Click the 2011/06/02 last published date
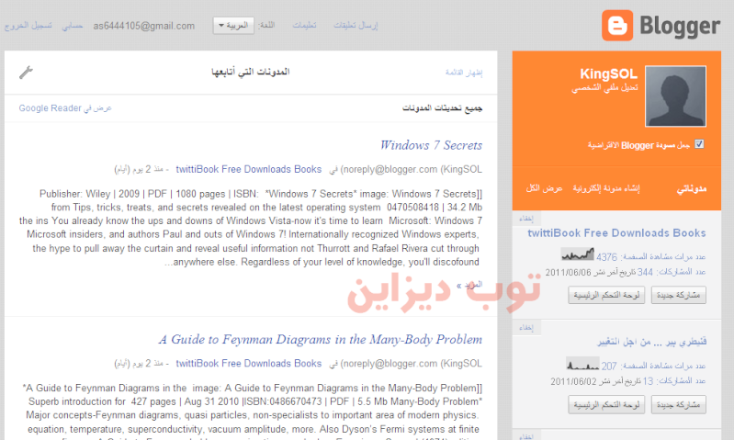 click(573, 381)
